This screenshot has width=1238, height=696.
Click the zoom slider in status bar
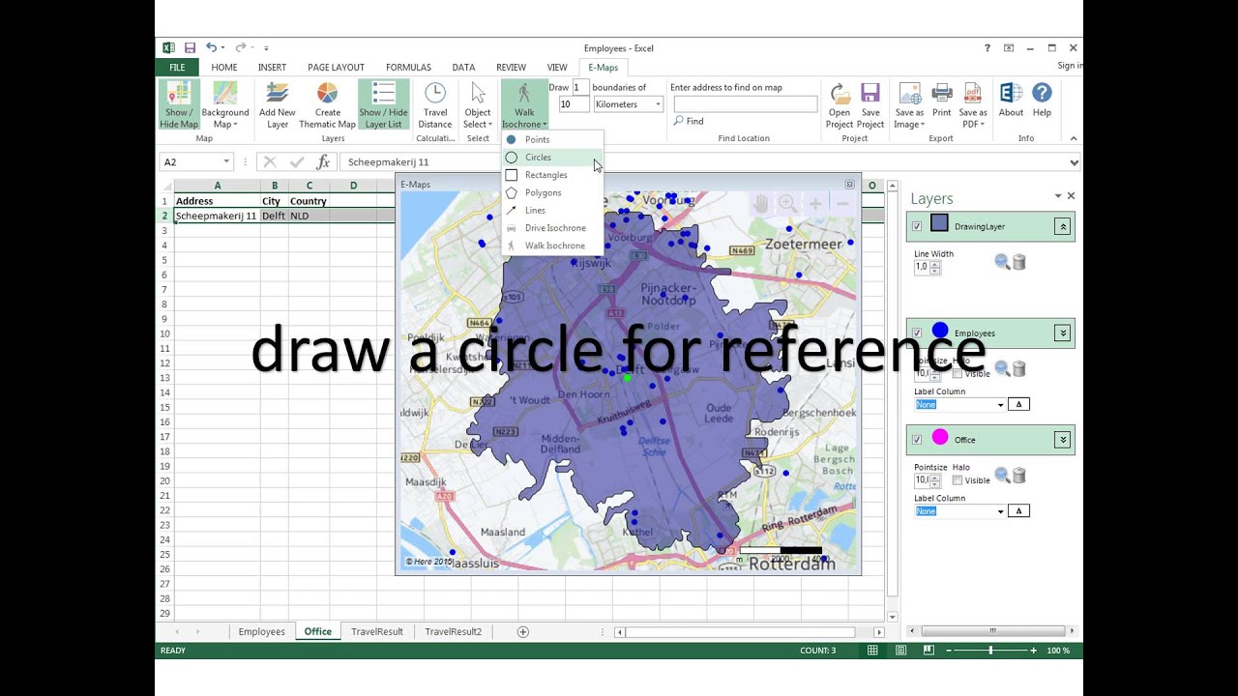coord(990,651)
